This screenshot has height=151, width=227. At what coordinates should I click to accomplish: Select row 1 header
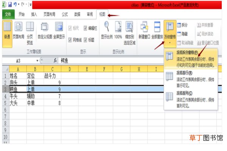pyautogui.click(x=6, y=76)
